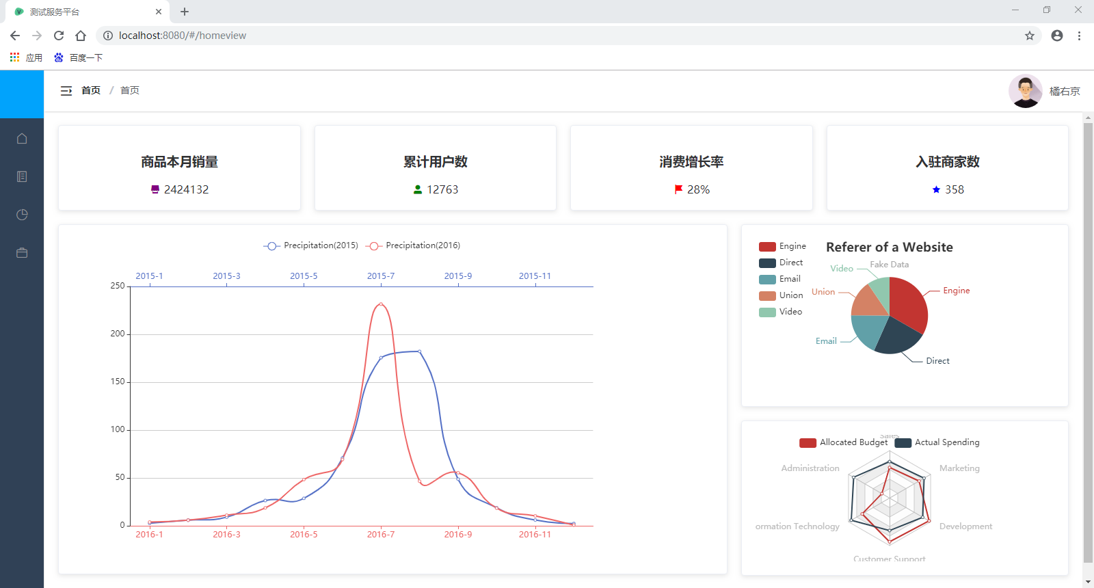This screenshot has width=1094, height=588.
Task: Click the 入驻商家数 card title
Action: pos(948,162)
